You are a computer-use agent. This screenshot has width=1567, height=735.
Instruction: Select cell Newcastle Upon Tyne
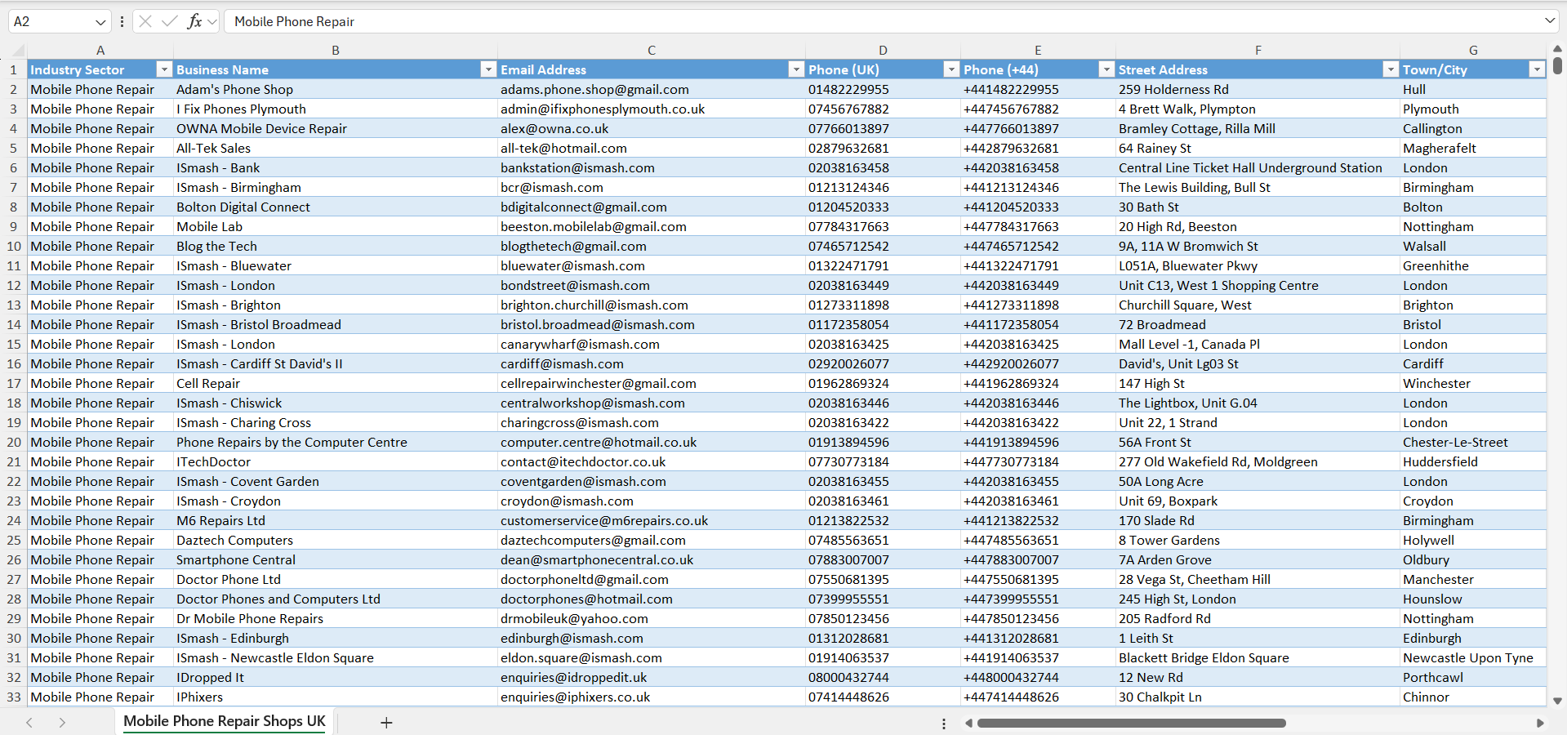(1473, 657)
